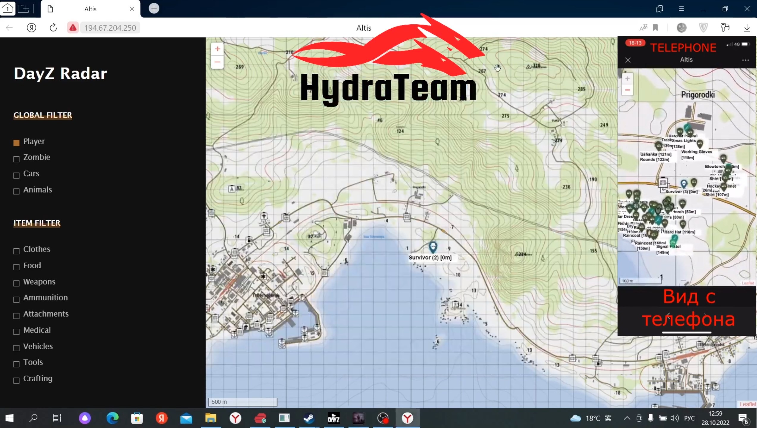This screenshot has height=428, width=757.
Task: Click the Leaflet attribution link
Action: click(x=747, y=404)
